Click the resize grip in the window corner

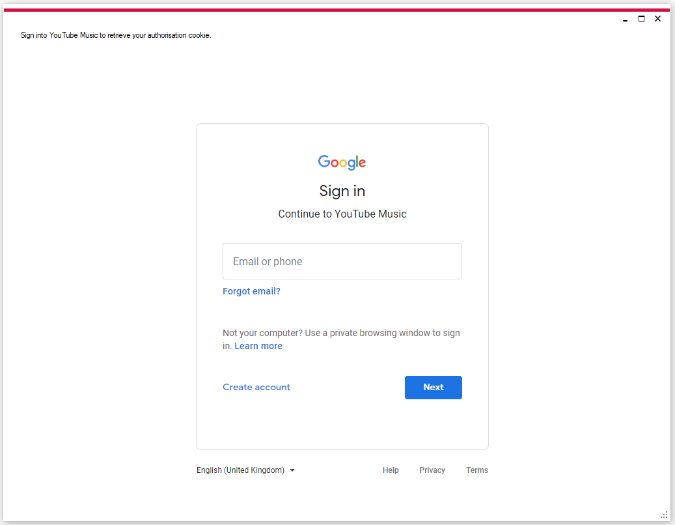coord(664,515)
